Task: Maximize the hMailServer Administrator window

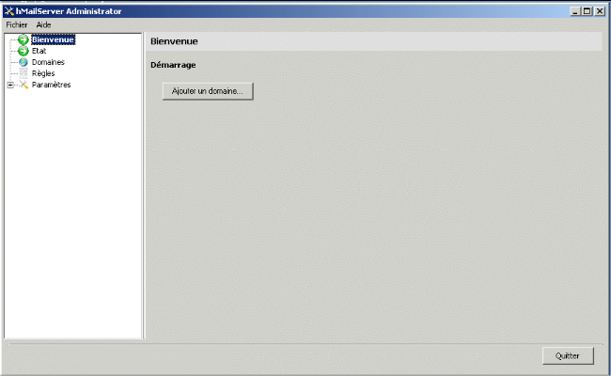Action: [x=587, y=11]
